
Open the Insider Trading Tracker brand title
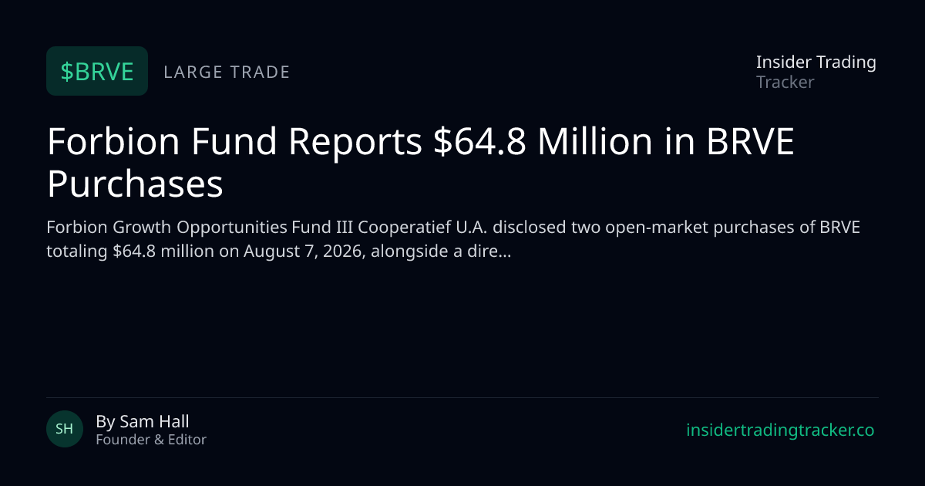pos(816,72)
